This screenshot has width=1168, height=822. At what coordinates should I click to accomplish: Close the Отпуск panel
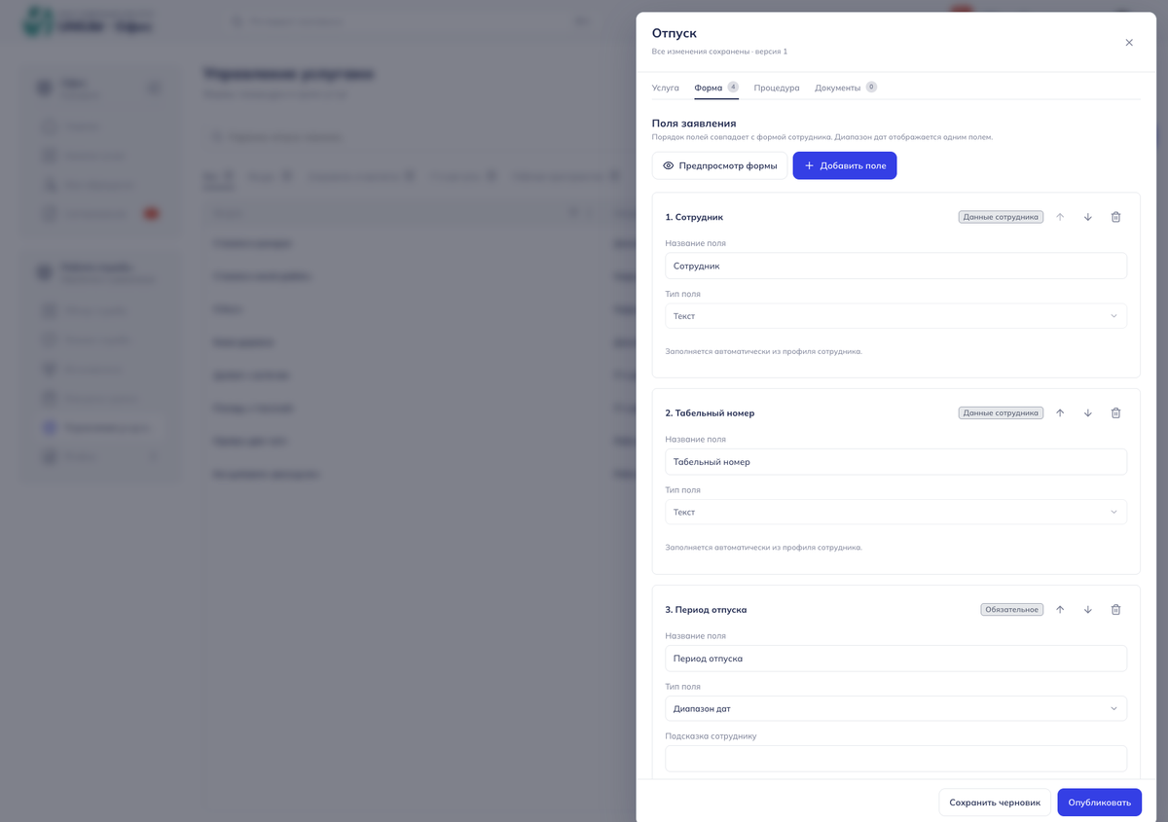click(1129, 42)
